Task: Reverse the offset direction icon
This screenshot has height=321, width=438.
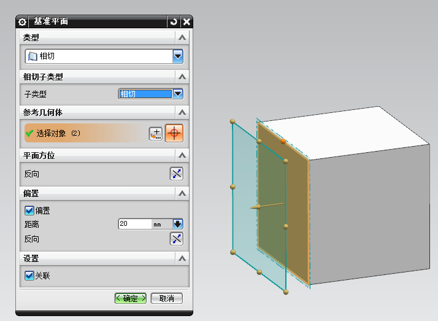Action: tap(177, 239)
